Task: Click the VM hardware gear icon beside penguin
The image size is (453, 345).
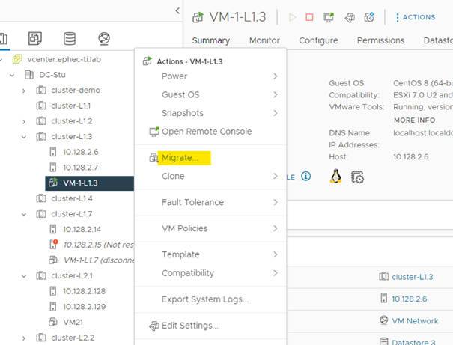Action: tap(357, 177)
